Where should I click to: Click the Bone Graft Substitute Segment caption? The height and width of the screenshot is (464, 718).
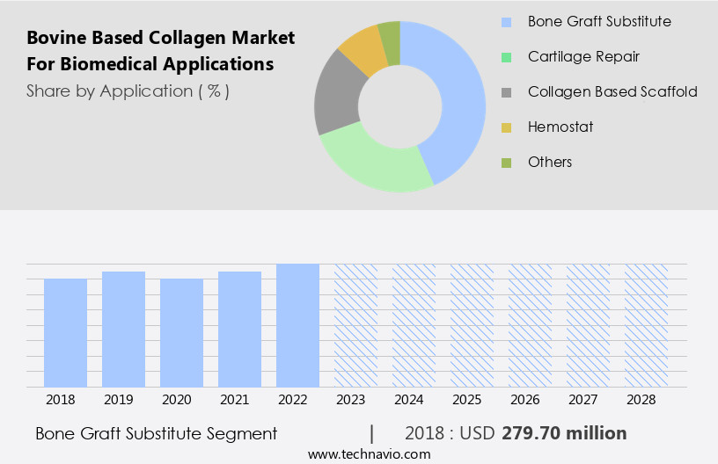tap(157, 433)
